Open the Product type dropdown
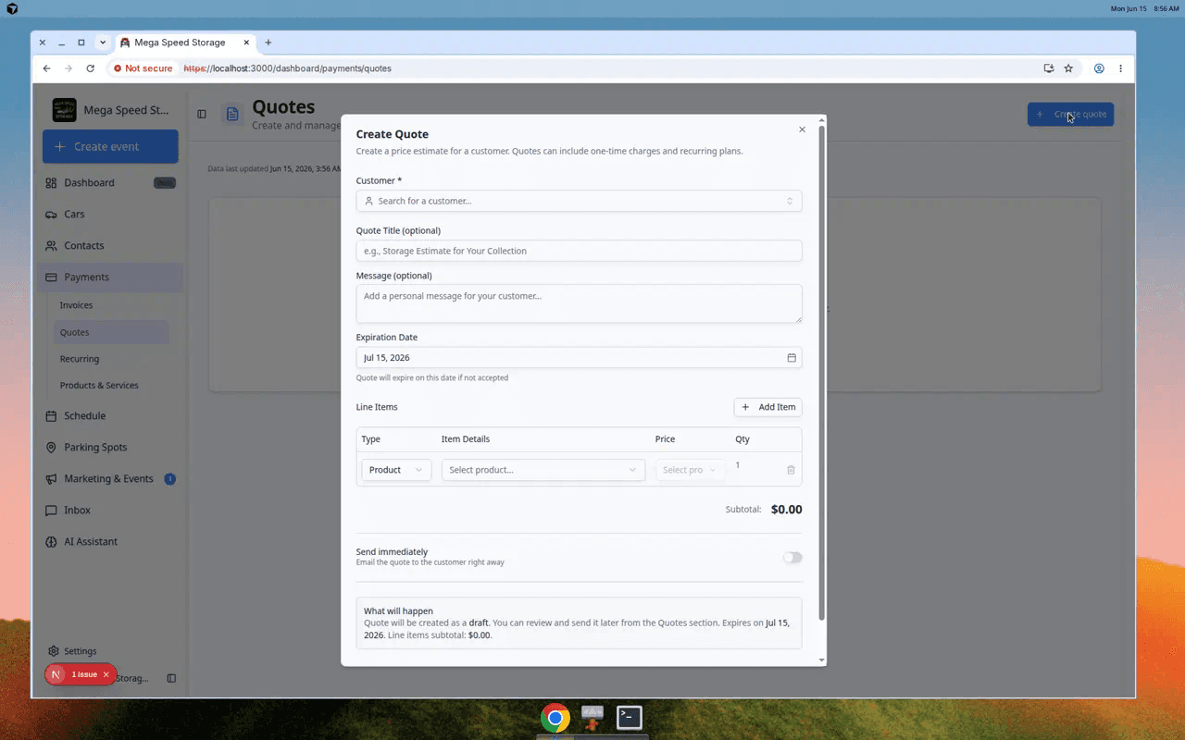 point(396,470)
